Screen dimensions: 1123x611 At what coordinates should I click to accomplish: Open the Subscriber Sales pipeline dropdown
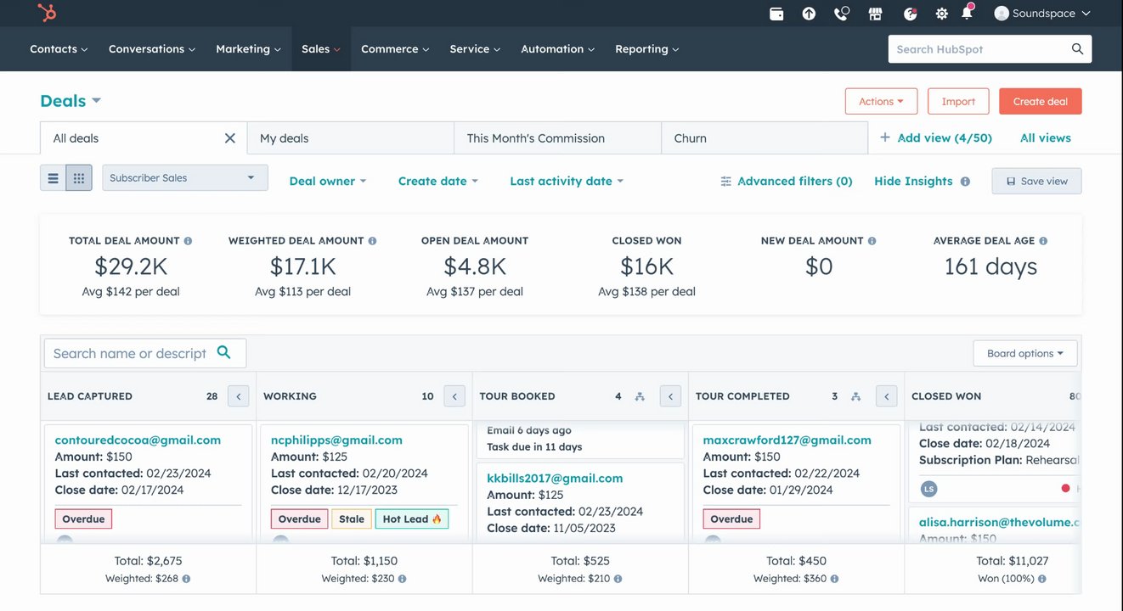coord(185,178)
